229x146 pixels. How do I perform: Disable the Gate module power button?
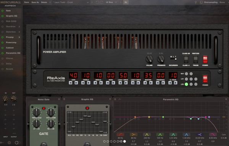point(3,11)
